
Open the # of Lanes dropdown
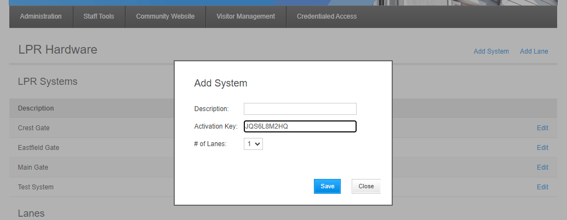tap(253, 144)
